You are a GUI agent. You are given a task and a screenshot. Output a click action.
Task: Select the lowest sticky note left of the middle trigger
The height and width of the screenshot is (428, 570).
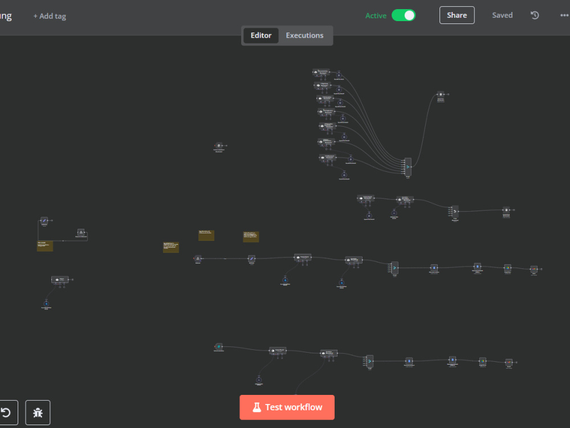(x=171, y=248)
